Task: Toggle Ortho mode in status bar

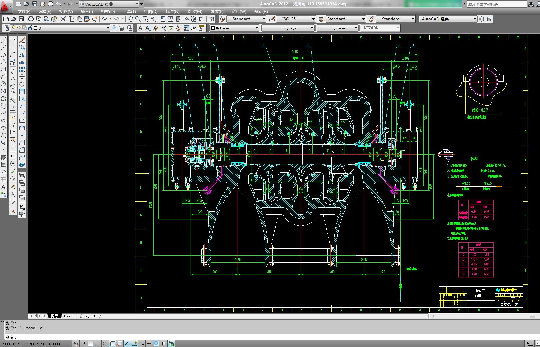Action: point(98,343)
